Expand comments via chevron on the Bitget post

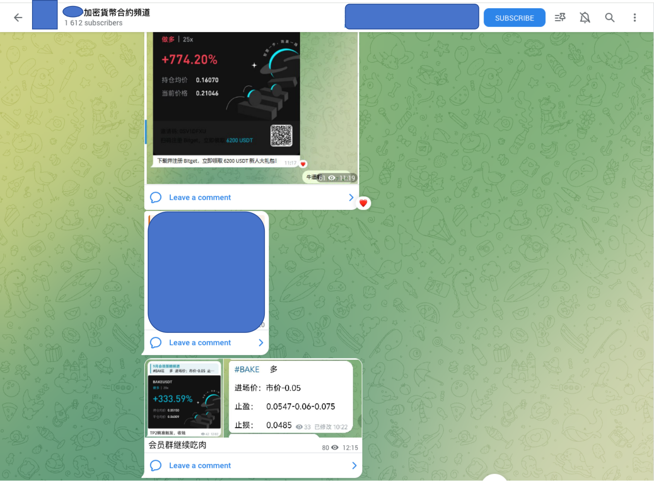click(351, 197)
